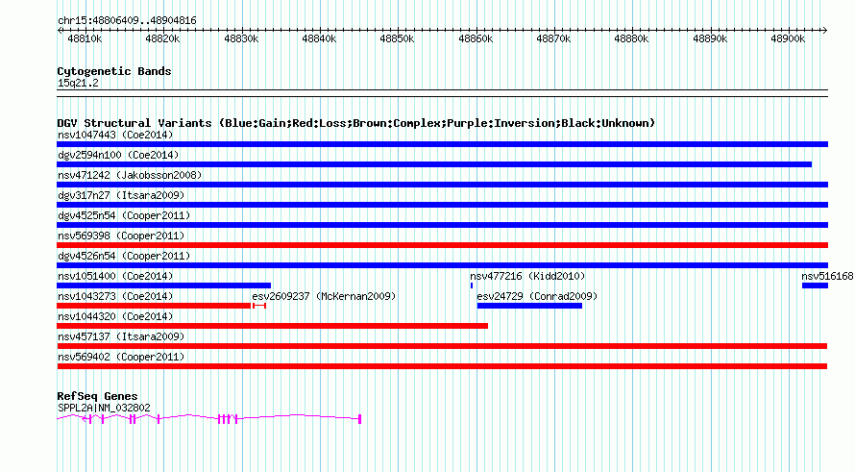Click the ruler's right arrow end
The image size is (855, 472).
[825, 31]
